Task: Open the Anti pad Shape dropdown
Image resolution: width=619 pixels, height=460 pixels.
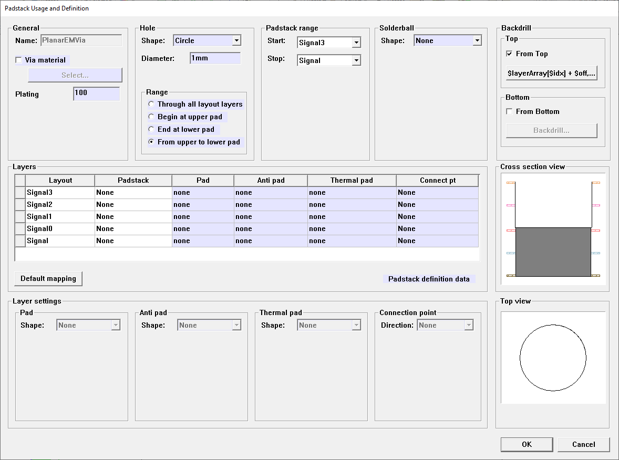Action: click(236, 325)
